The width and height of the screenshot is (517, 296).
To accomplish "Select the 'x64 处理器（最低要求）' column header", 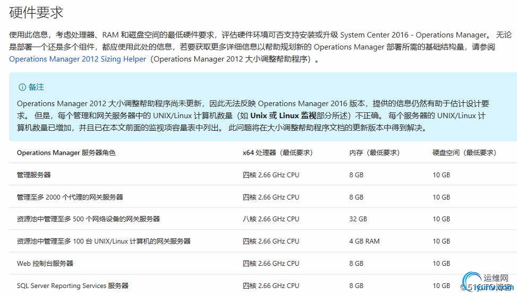I will (278, 153).
